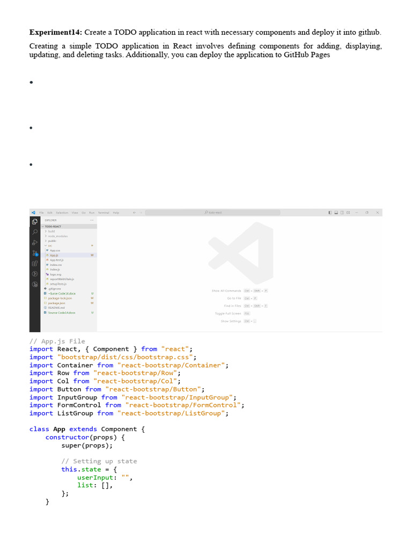This screenshot has width=412, height=549.
Task: Click the 'Show All Commands' hint text
Action: coord(226,291)
